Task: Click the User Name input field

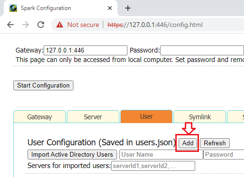Action: point(161,154)
